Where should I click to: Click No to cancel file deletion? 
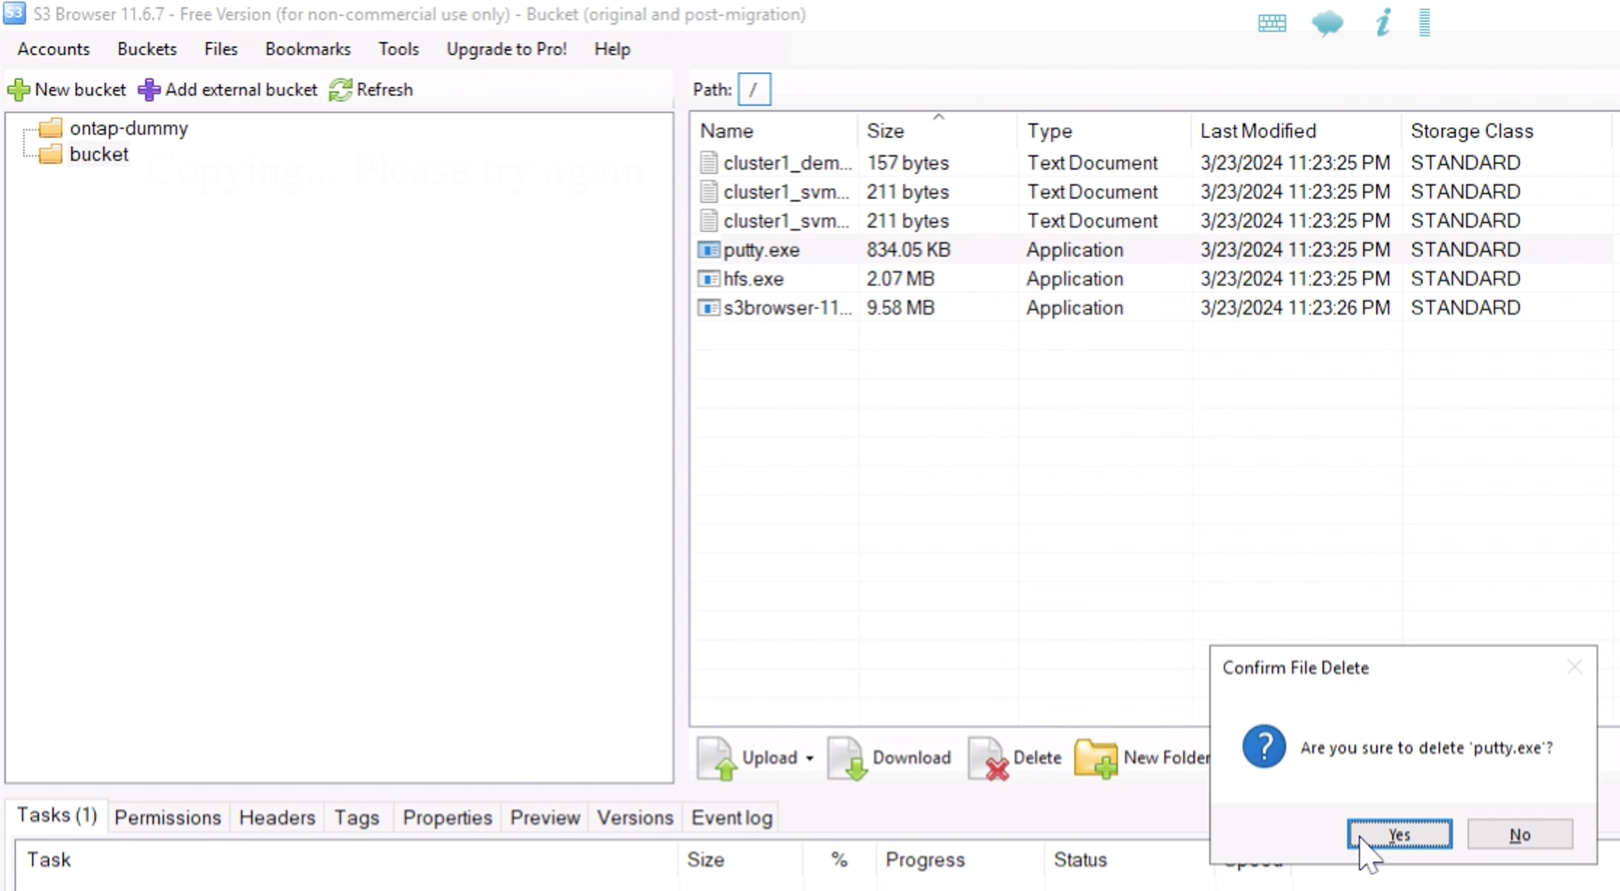click(x=1519, y=834)
